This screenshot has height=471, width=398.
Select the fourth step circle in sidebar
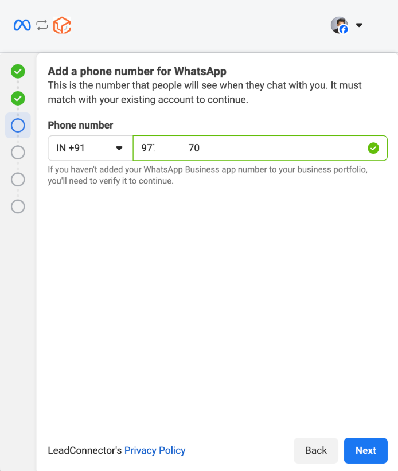[18, 153]
